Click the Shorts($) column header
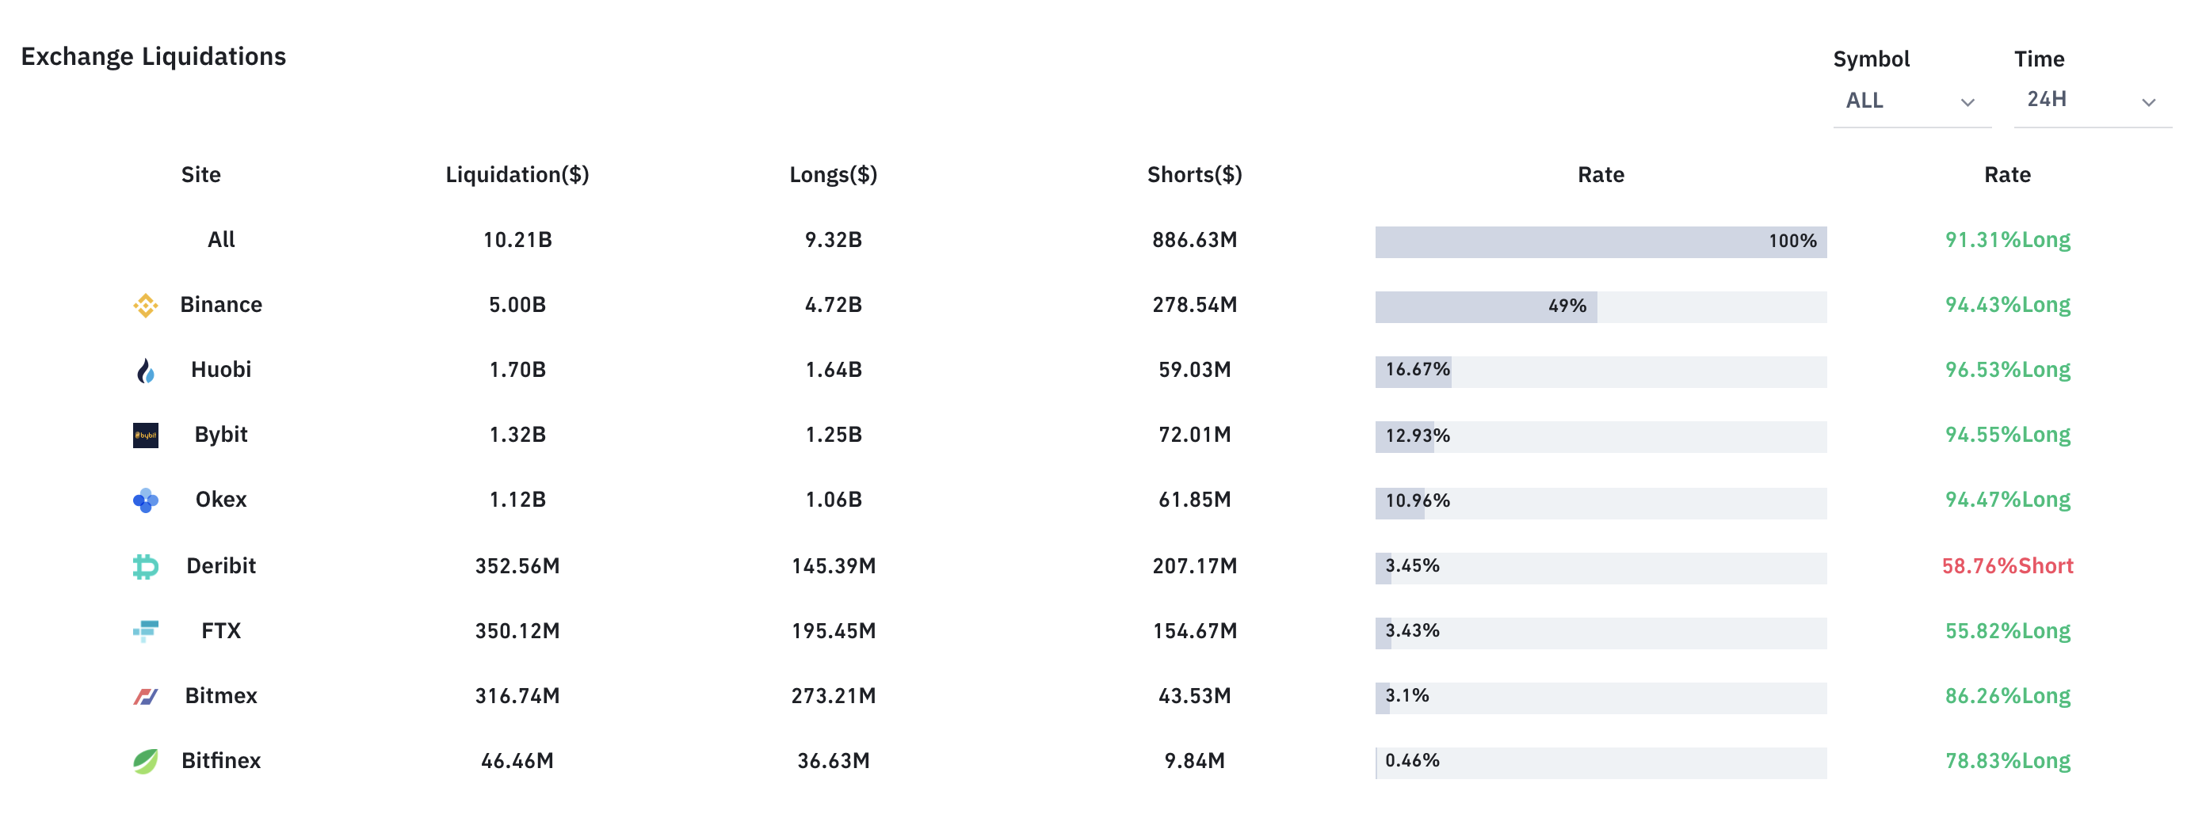This screenshot has height=814, width=2206. tap(1195, 175)
